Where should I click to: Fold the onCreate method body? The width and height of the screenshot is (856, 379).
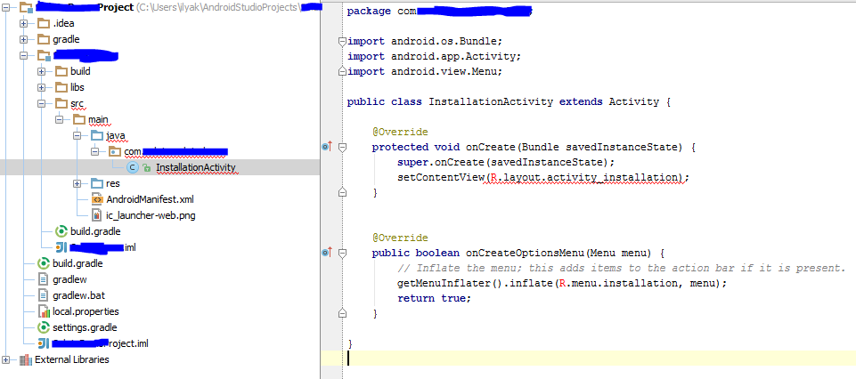click(342, 147)
